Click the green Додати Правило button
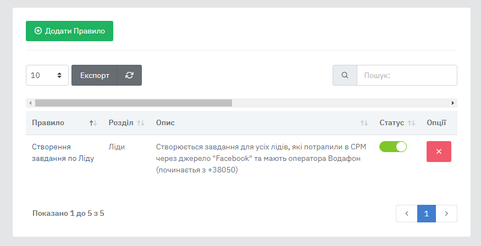Viewport: 481px width, 246px height. pos(69,31)
